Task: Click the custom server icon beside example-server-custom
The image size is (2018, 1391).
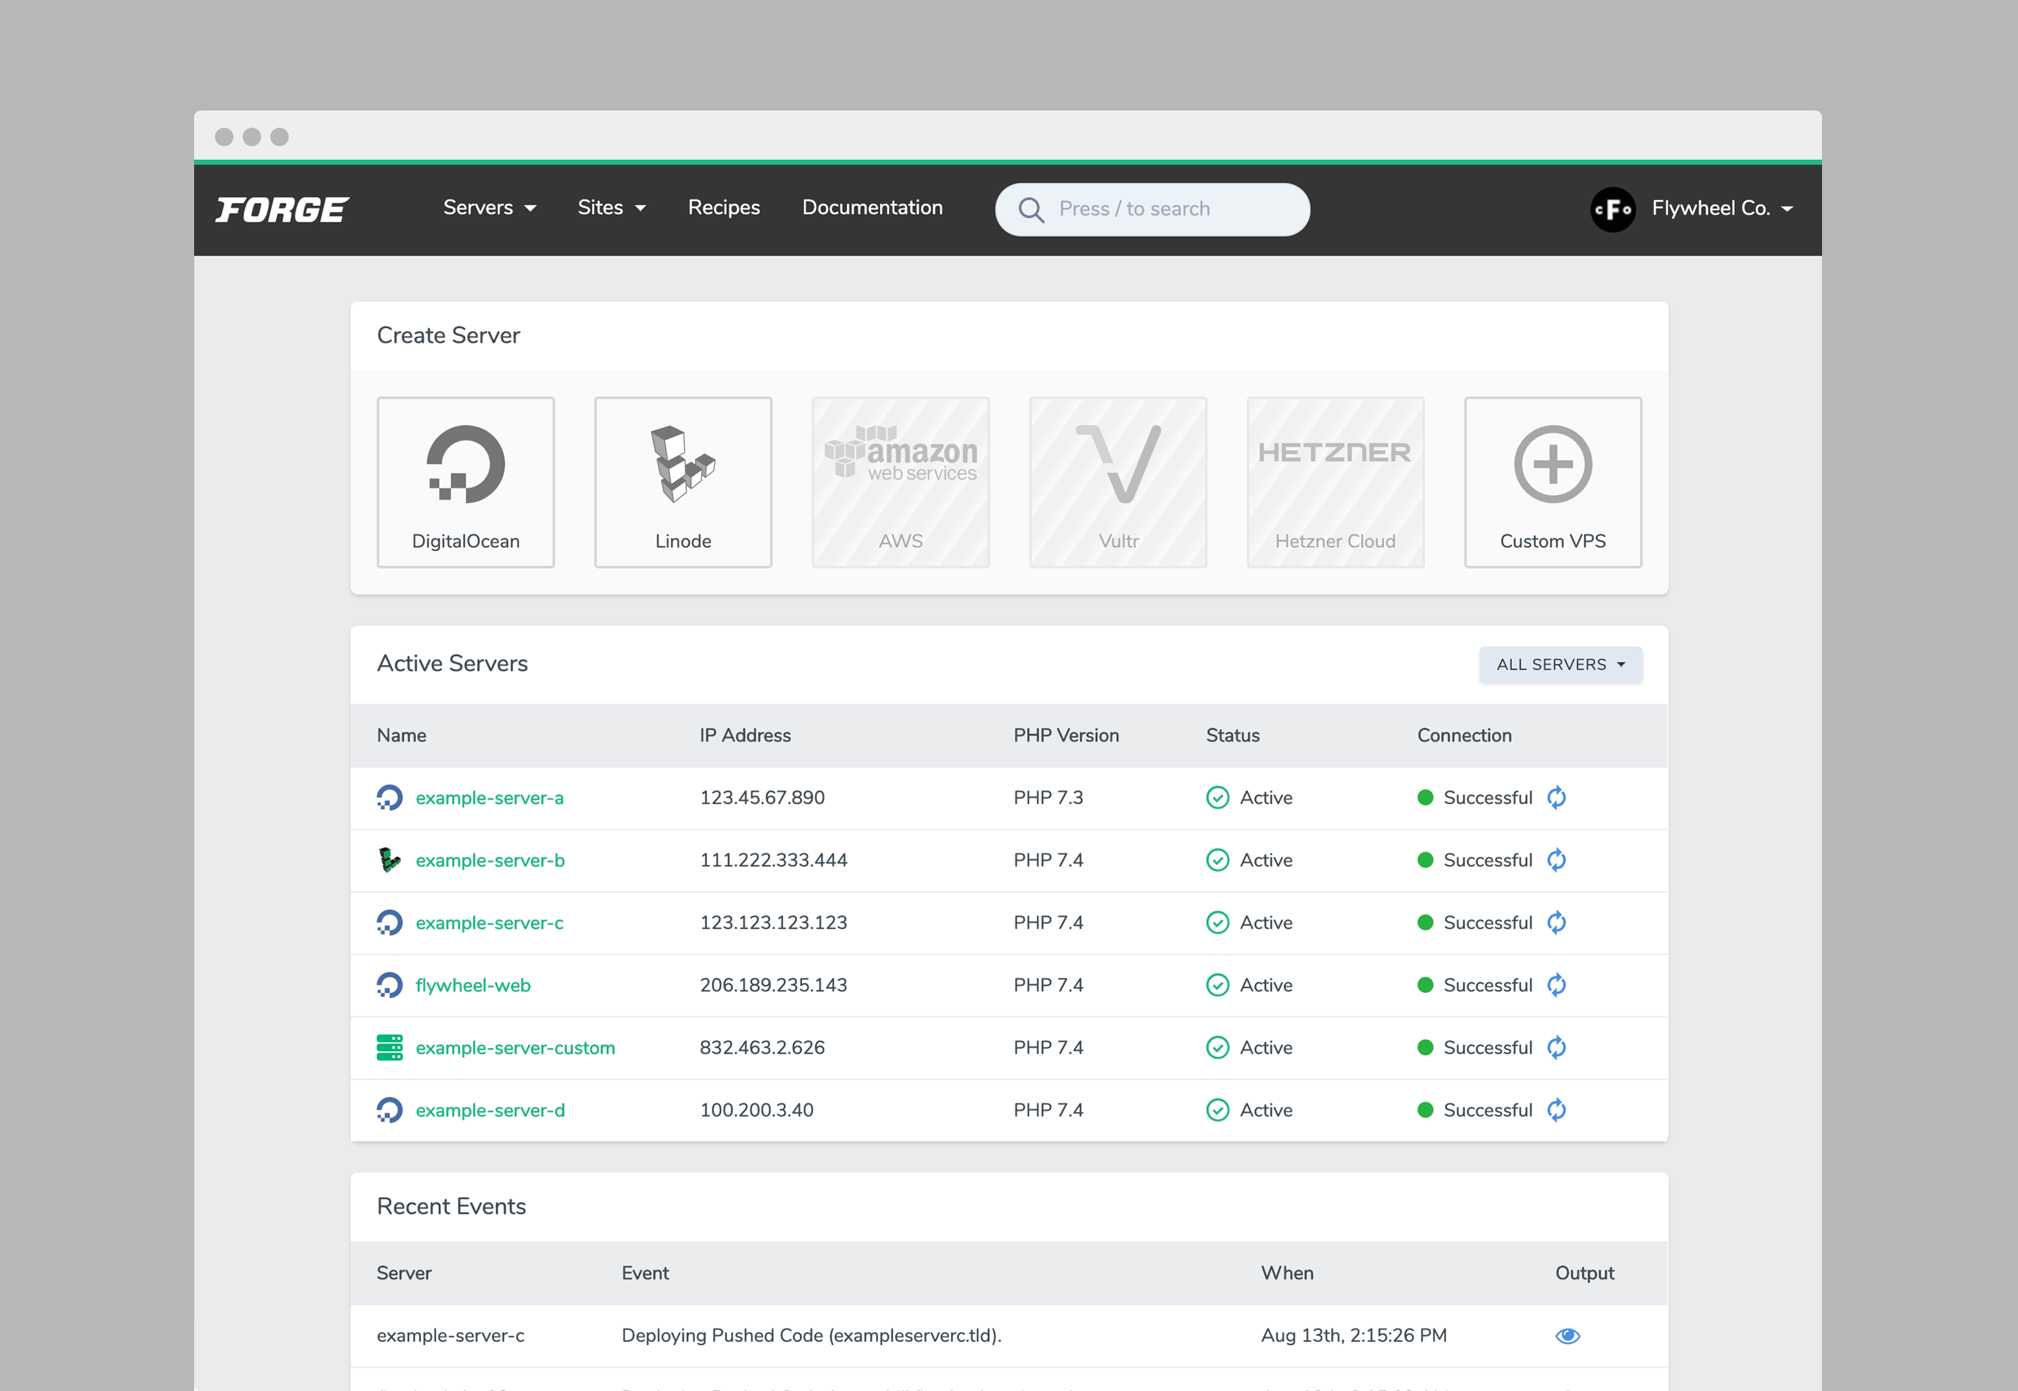Action: click(389, 1048)
